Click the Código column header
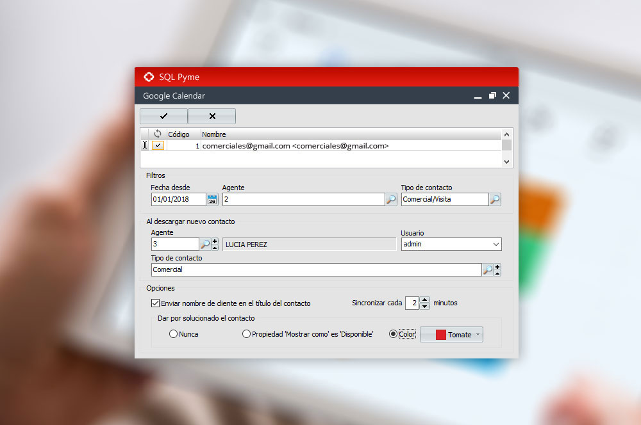 179,134
